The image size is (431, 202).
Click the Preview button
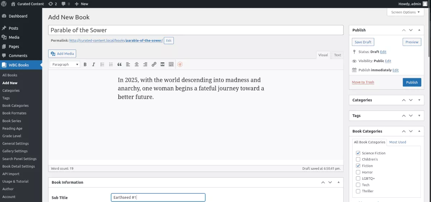[x=412, y=42]
